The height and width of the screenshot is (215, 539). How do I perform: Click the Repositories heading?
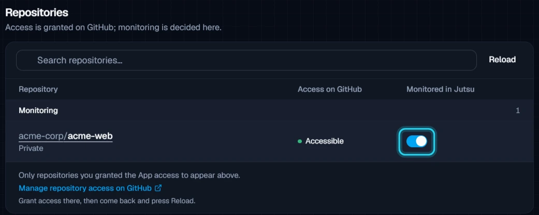click(x=37, y=13)
